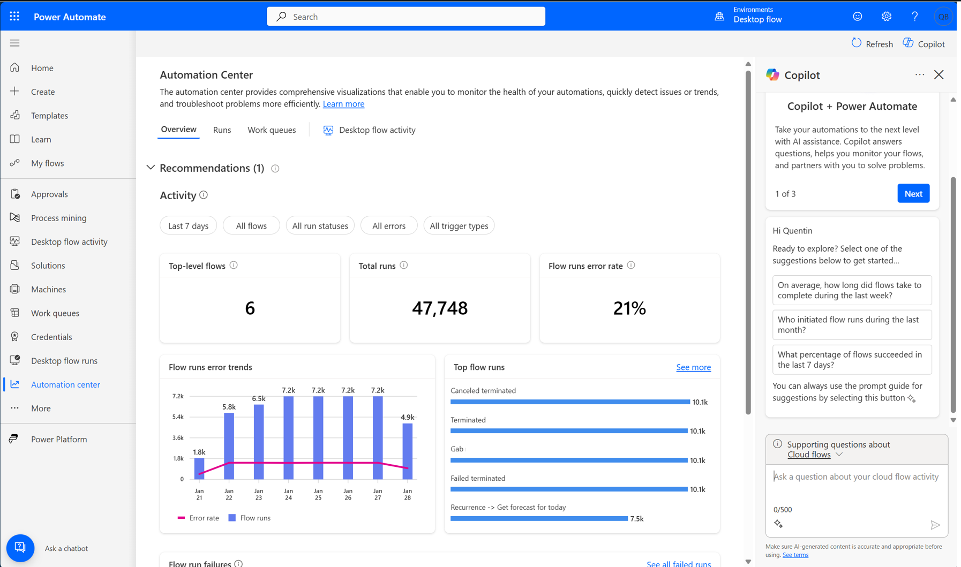The height and width of the screenshot is (567, 961).
Task: Open the See more link for Top flow runs
Action: pyautogui.click(x=693, y=367)
